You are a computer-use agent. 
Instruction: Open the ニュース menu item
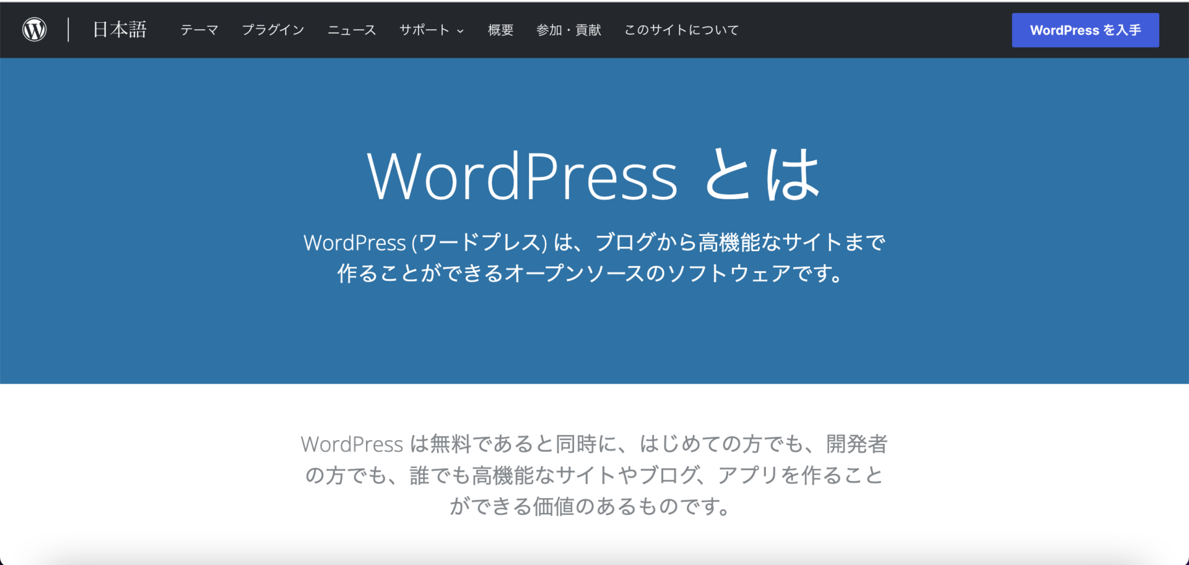pyautogui.click(x=352, y=30)
